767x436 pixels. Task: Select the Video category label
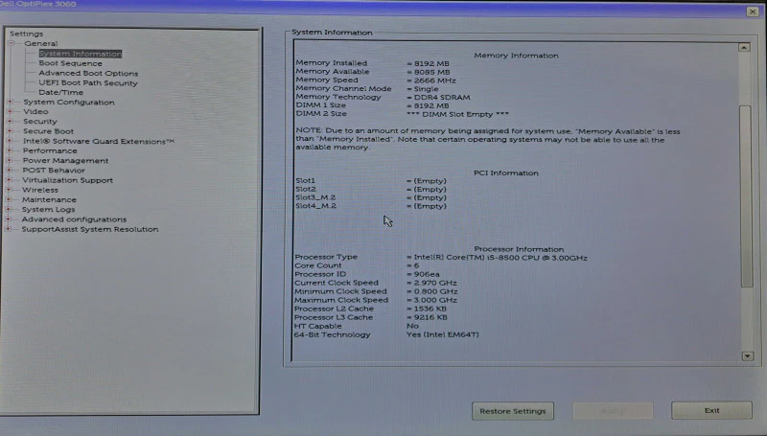pyautogui.click(x=35, y=111)
